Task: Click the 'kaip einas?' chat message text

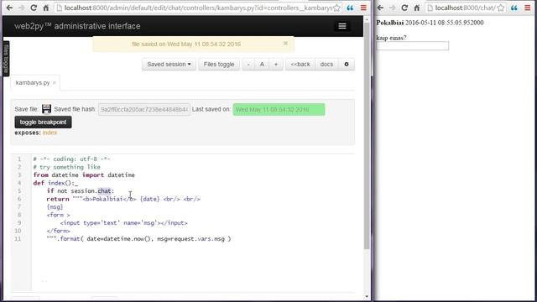Action: 391,38
